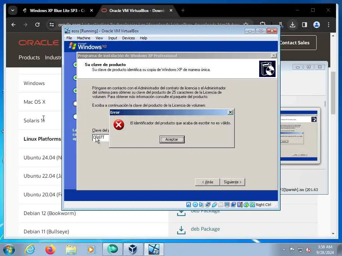Click the network adapters icon in VirtualBox status bar
The height and width of the screenshot is (256, 342).
point(208,205)
